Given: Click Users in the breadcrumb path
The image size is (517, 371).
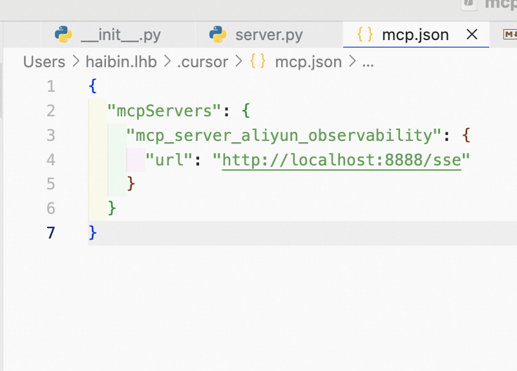Looking at the screenshot, I should point(44,62).
